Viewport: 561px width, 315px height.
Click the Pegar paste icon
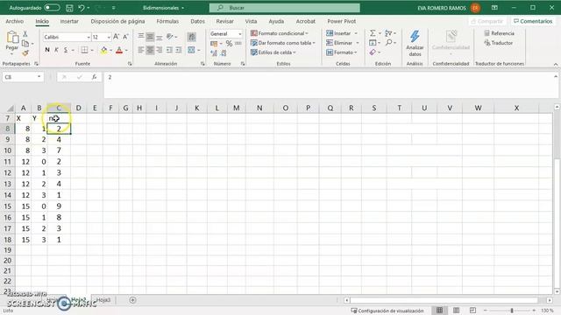12,37
